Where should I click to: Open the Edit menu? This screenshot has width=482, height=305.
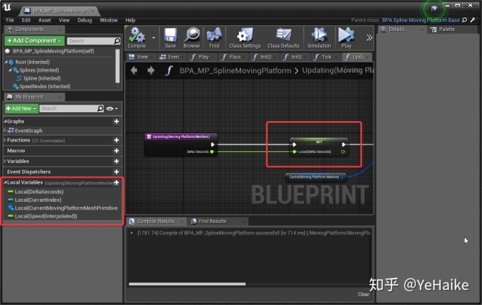pyautogui.click(x=26, y=20)
